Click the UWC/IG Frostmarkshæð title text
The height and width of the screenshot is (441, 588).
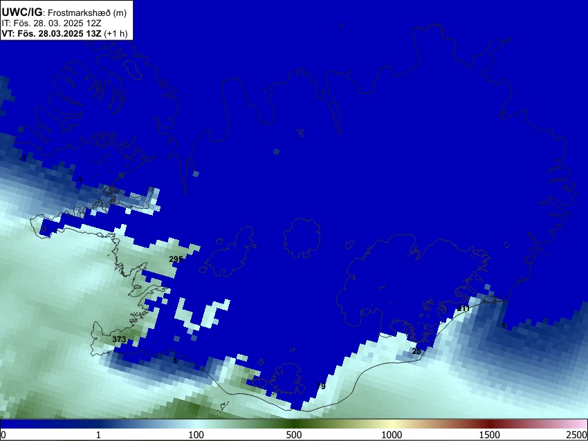64,12
